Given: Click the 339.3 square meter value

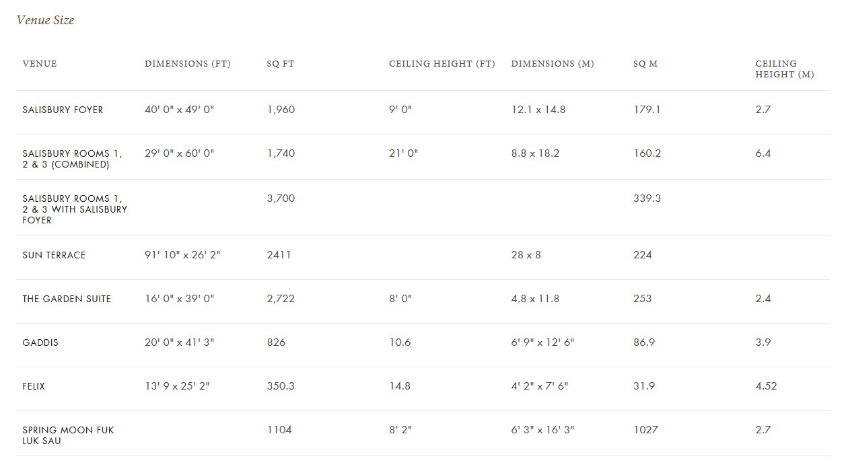Looking at the screenshot, I should click(x=647, y=198).
